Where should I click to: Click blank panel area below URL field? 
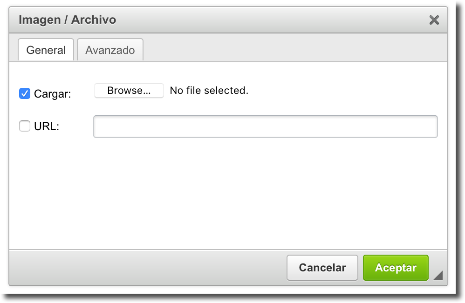228,195
